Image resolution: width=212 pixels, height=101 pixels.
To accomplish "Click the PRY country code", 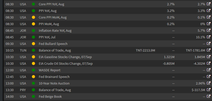I will tap(23, 90).
